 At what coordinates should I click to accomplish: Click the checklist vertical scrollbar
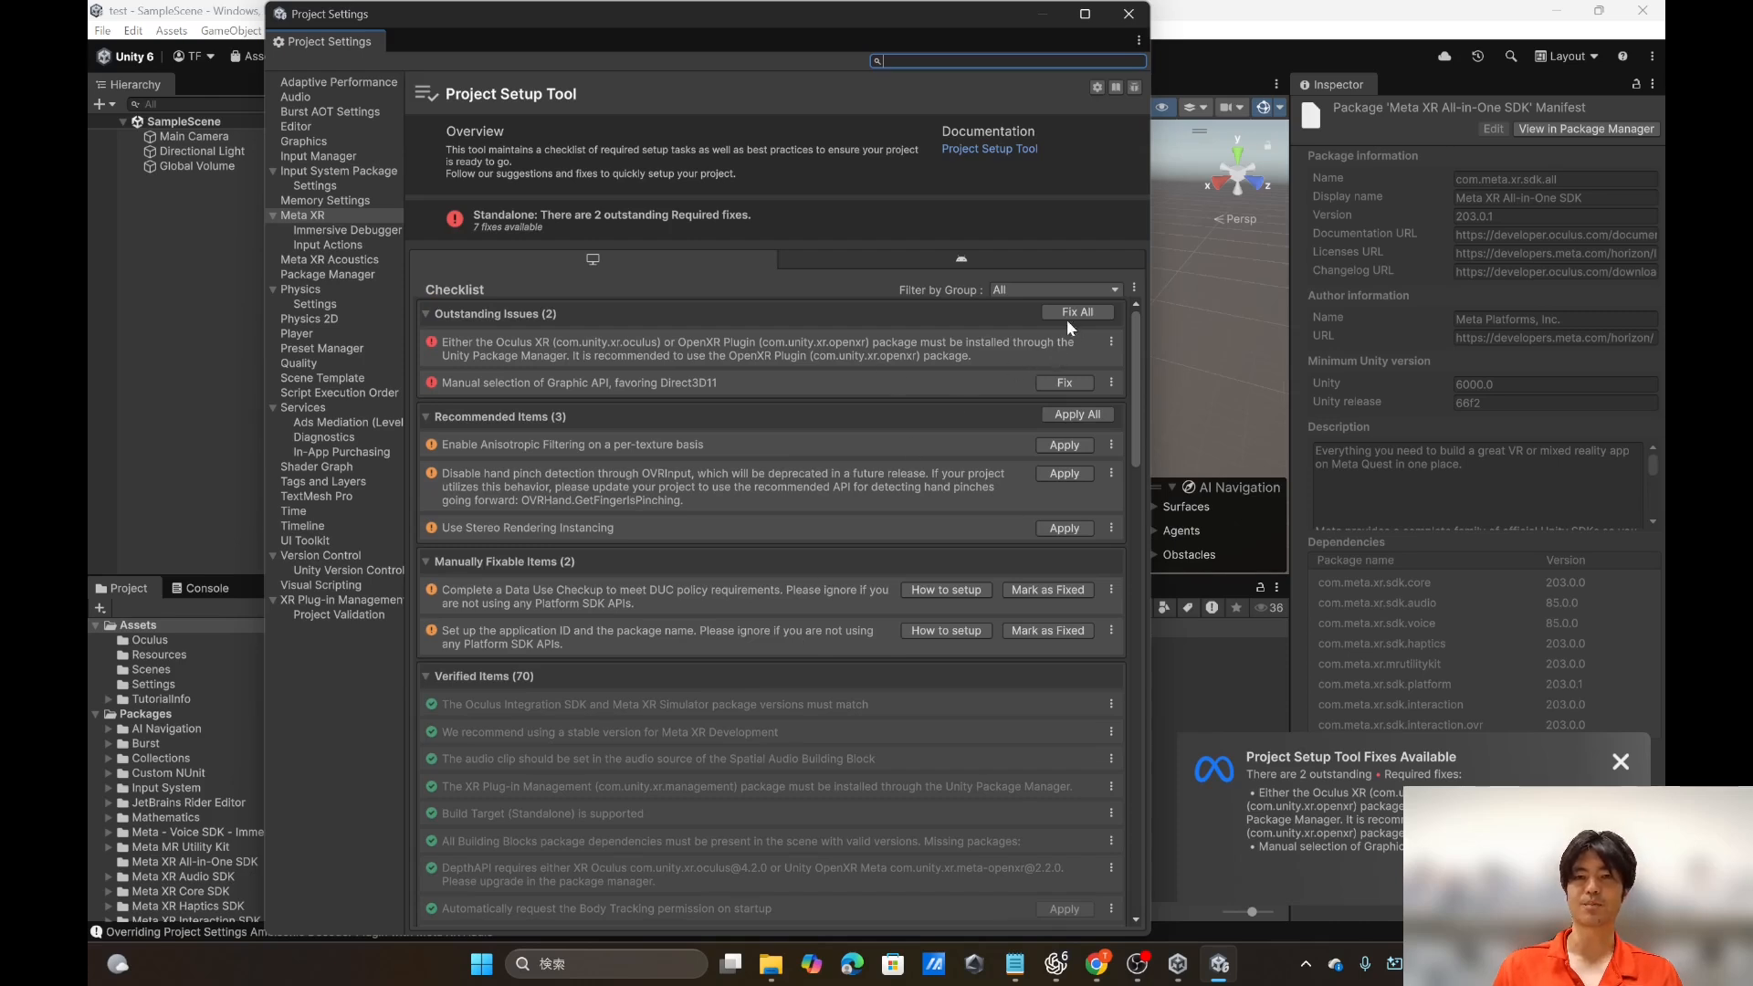pos(1136,390)
